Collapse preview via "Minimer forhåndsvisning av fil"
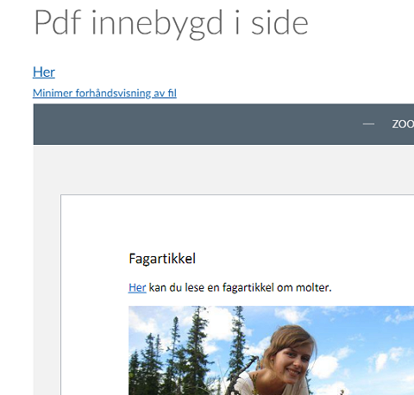414x395 pixels. (x=104, y=93)
